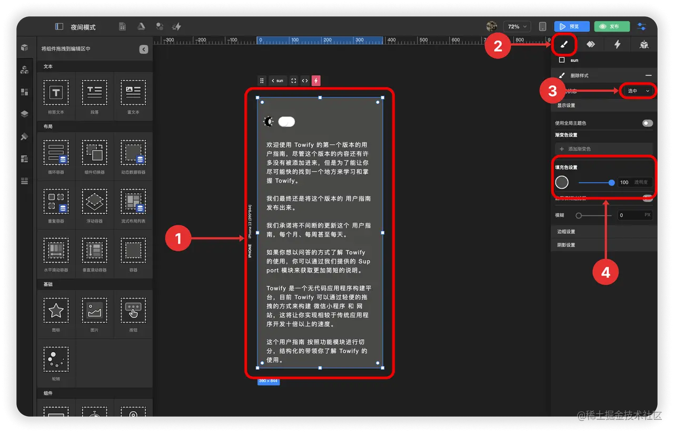This screenshot has height=433, width=674.
Task: Select the single cube icon in left sidebar
Action: point(24,47)
